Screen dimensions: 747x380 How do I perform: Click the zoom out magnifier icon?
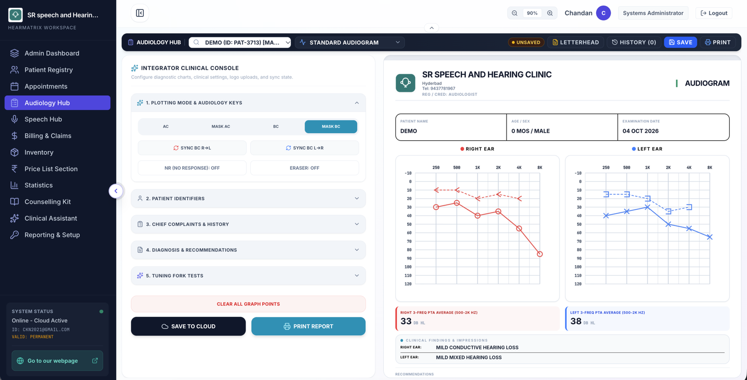514,13
